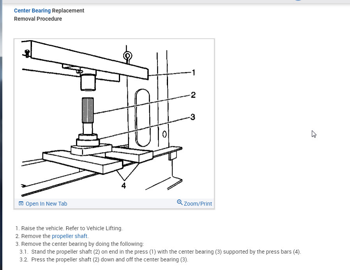
Task: Click step 3 'Remove the center bearing by doing the following'
Action: [x=80, y=244]
